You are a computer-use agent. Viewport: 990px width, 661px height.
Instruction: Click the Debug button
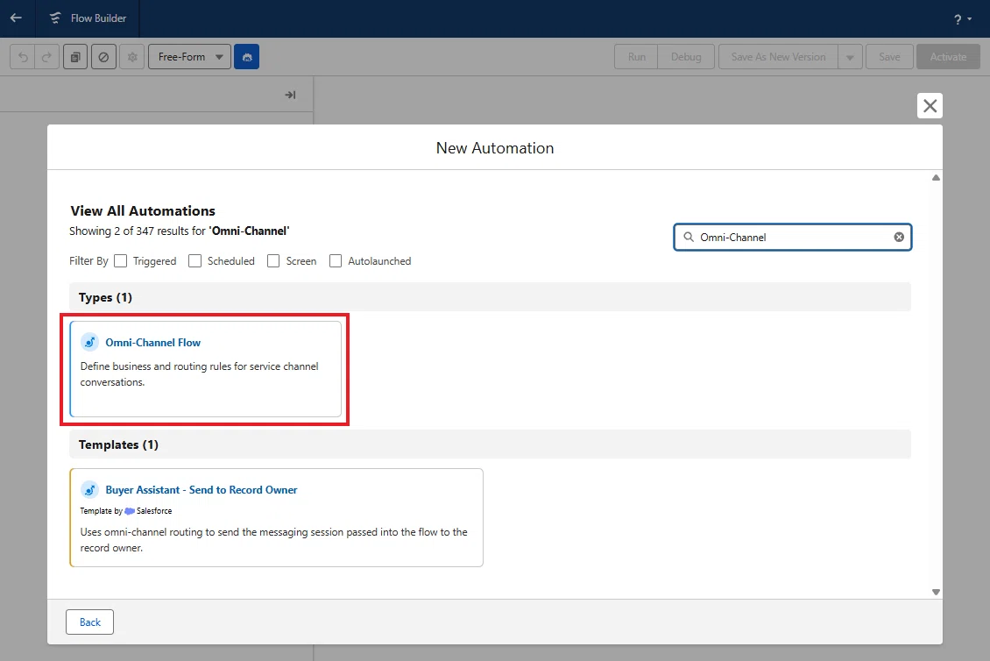[x=686, y=57]
